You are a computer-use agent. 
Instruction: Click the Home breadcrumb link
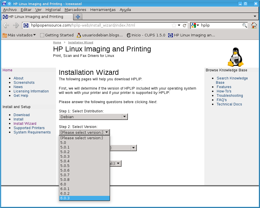[x=57, y=42]
